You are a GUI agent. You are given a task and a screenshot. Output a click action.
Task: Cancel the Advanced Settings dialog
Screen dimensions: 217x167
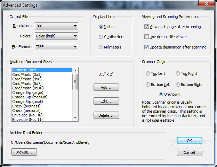190,152
